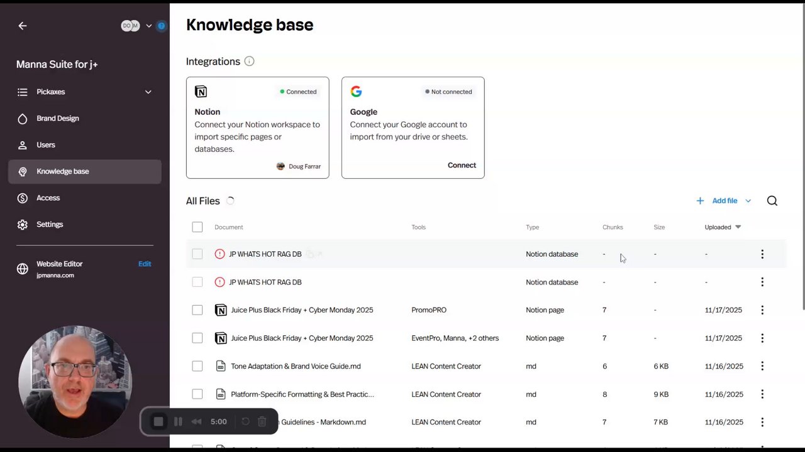This screenshot has height=452, width=805.
Task: Open three-dot menu for first JP WHATS HOT row
Action: point(762,254)
